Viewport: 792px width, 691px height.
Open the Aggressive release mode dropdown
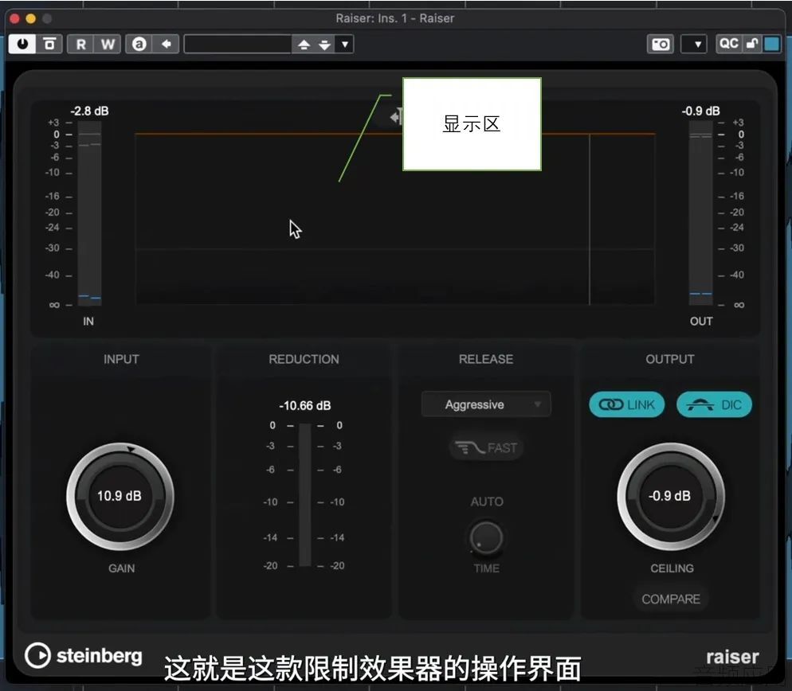coord(486,404)
